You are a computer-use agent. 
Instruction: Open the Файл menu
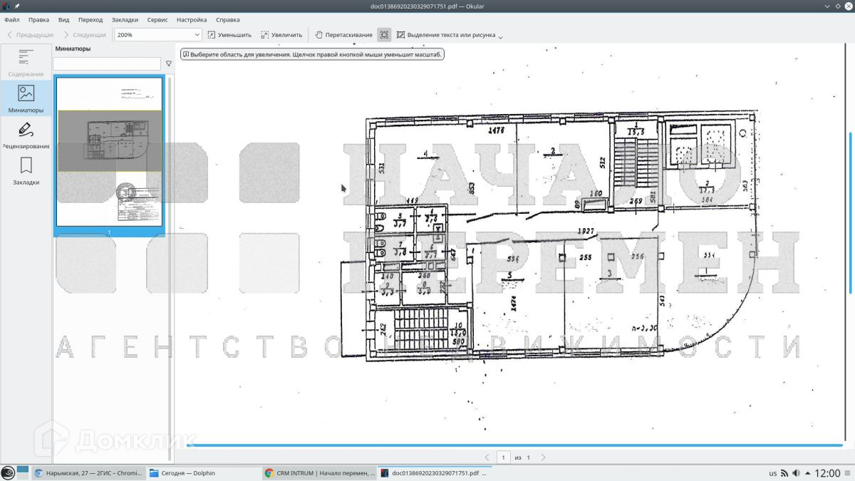pyautogui.click(x=11, y=20)
